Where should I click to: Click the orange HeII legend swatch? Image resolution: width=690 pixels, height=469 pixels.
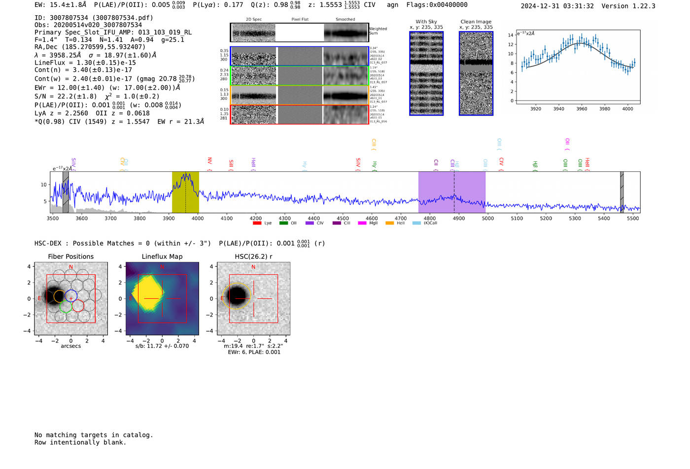(390, 223)
